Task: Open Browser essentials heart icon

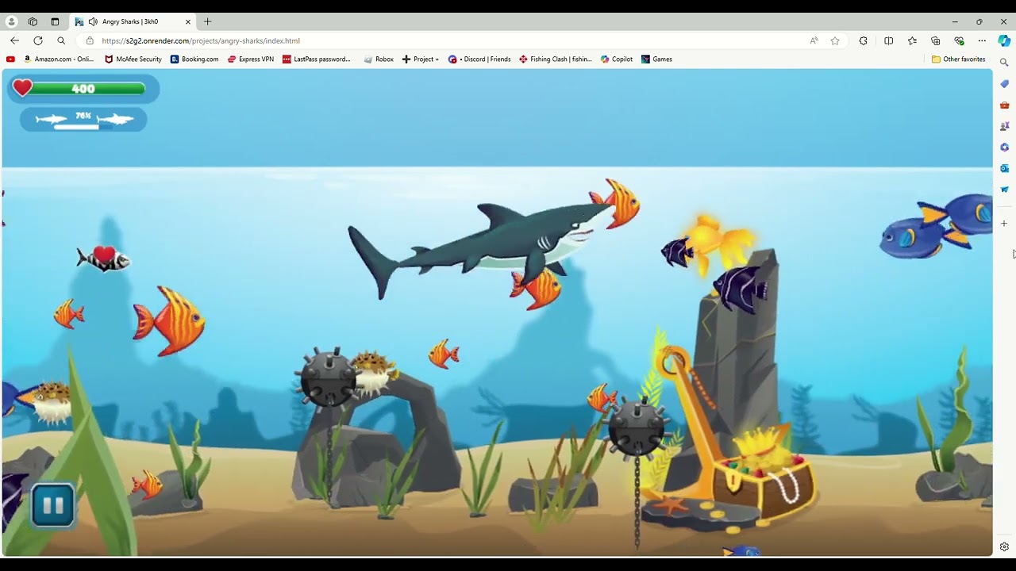Action: coord(959,40)
